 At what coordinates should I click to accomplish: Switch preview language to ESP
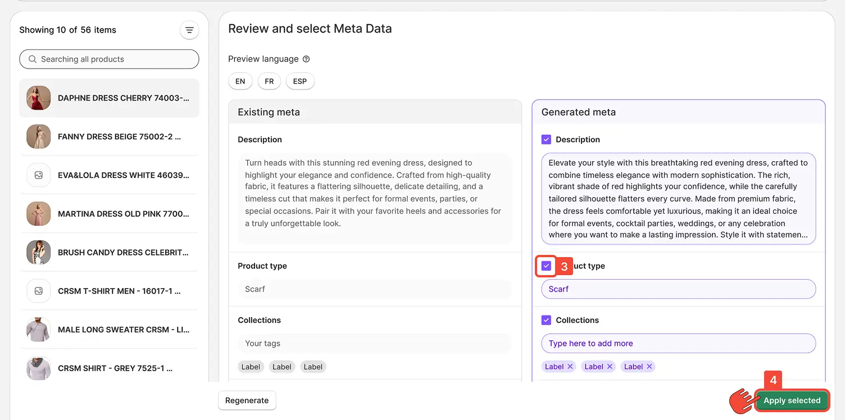(300, 81)
